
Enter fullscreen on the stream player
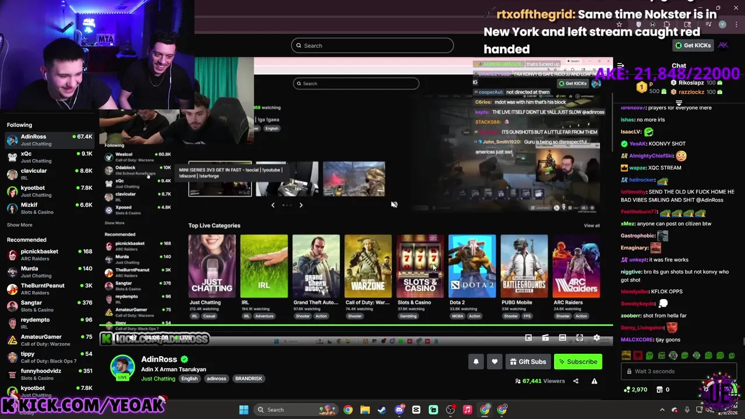(x=580, y=338)
